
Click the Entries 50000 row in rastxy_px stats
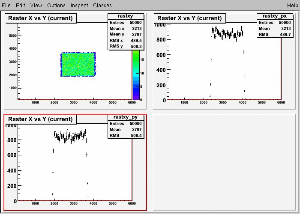[x=275, y=23]
